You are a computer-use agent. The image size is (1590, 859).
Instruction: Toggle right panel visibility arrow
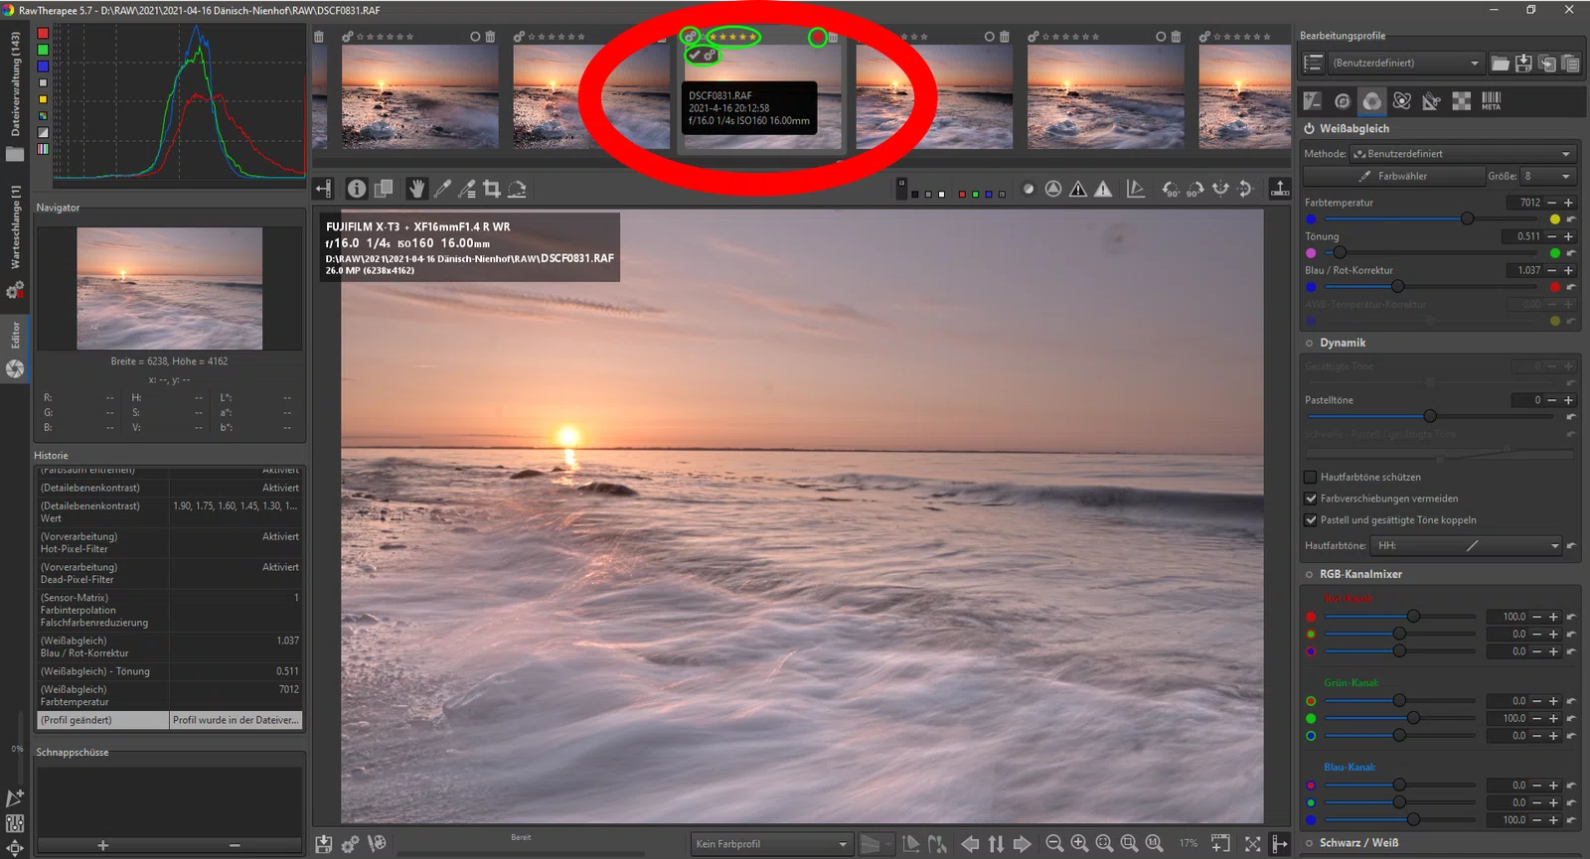pos(1280,844)
